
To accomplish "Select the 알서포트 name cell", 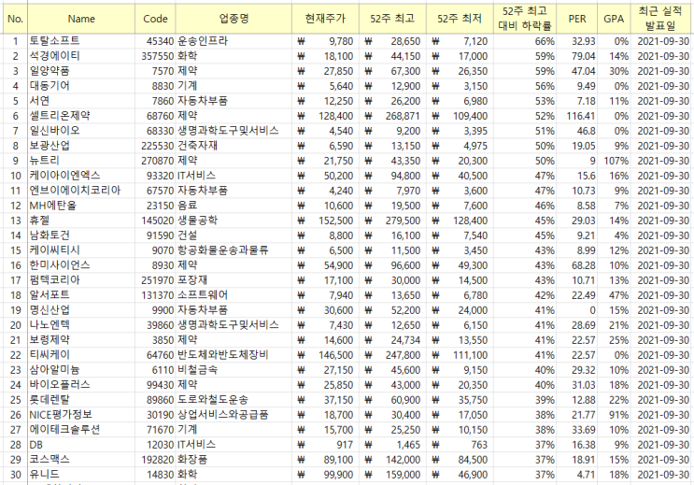I will [x=81, y=295].
